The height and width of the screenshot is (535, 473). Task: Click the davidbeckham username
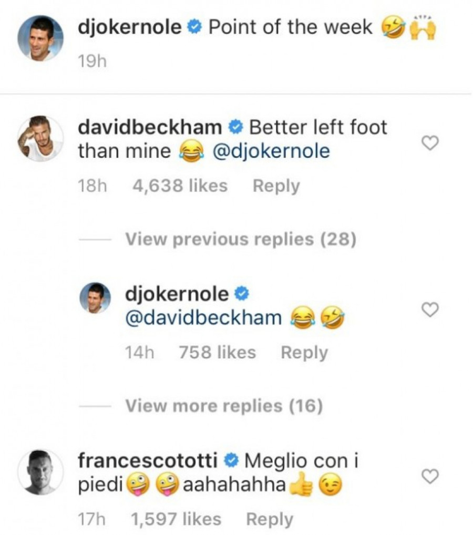(x=150, y=127)
